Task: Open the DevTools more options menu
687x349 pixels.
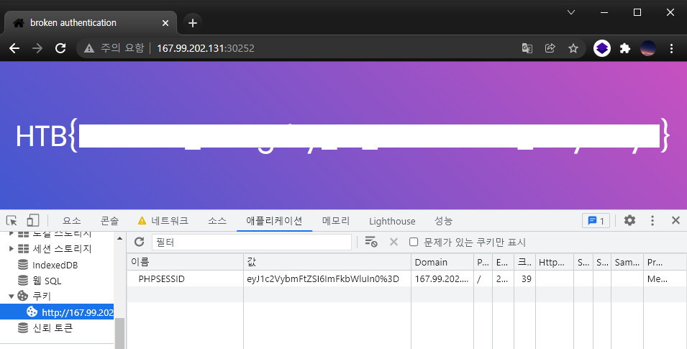Action: 652,220
